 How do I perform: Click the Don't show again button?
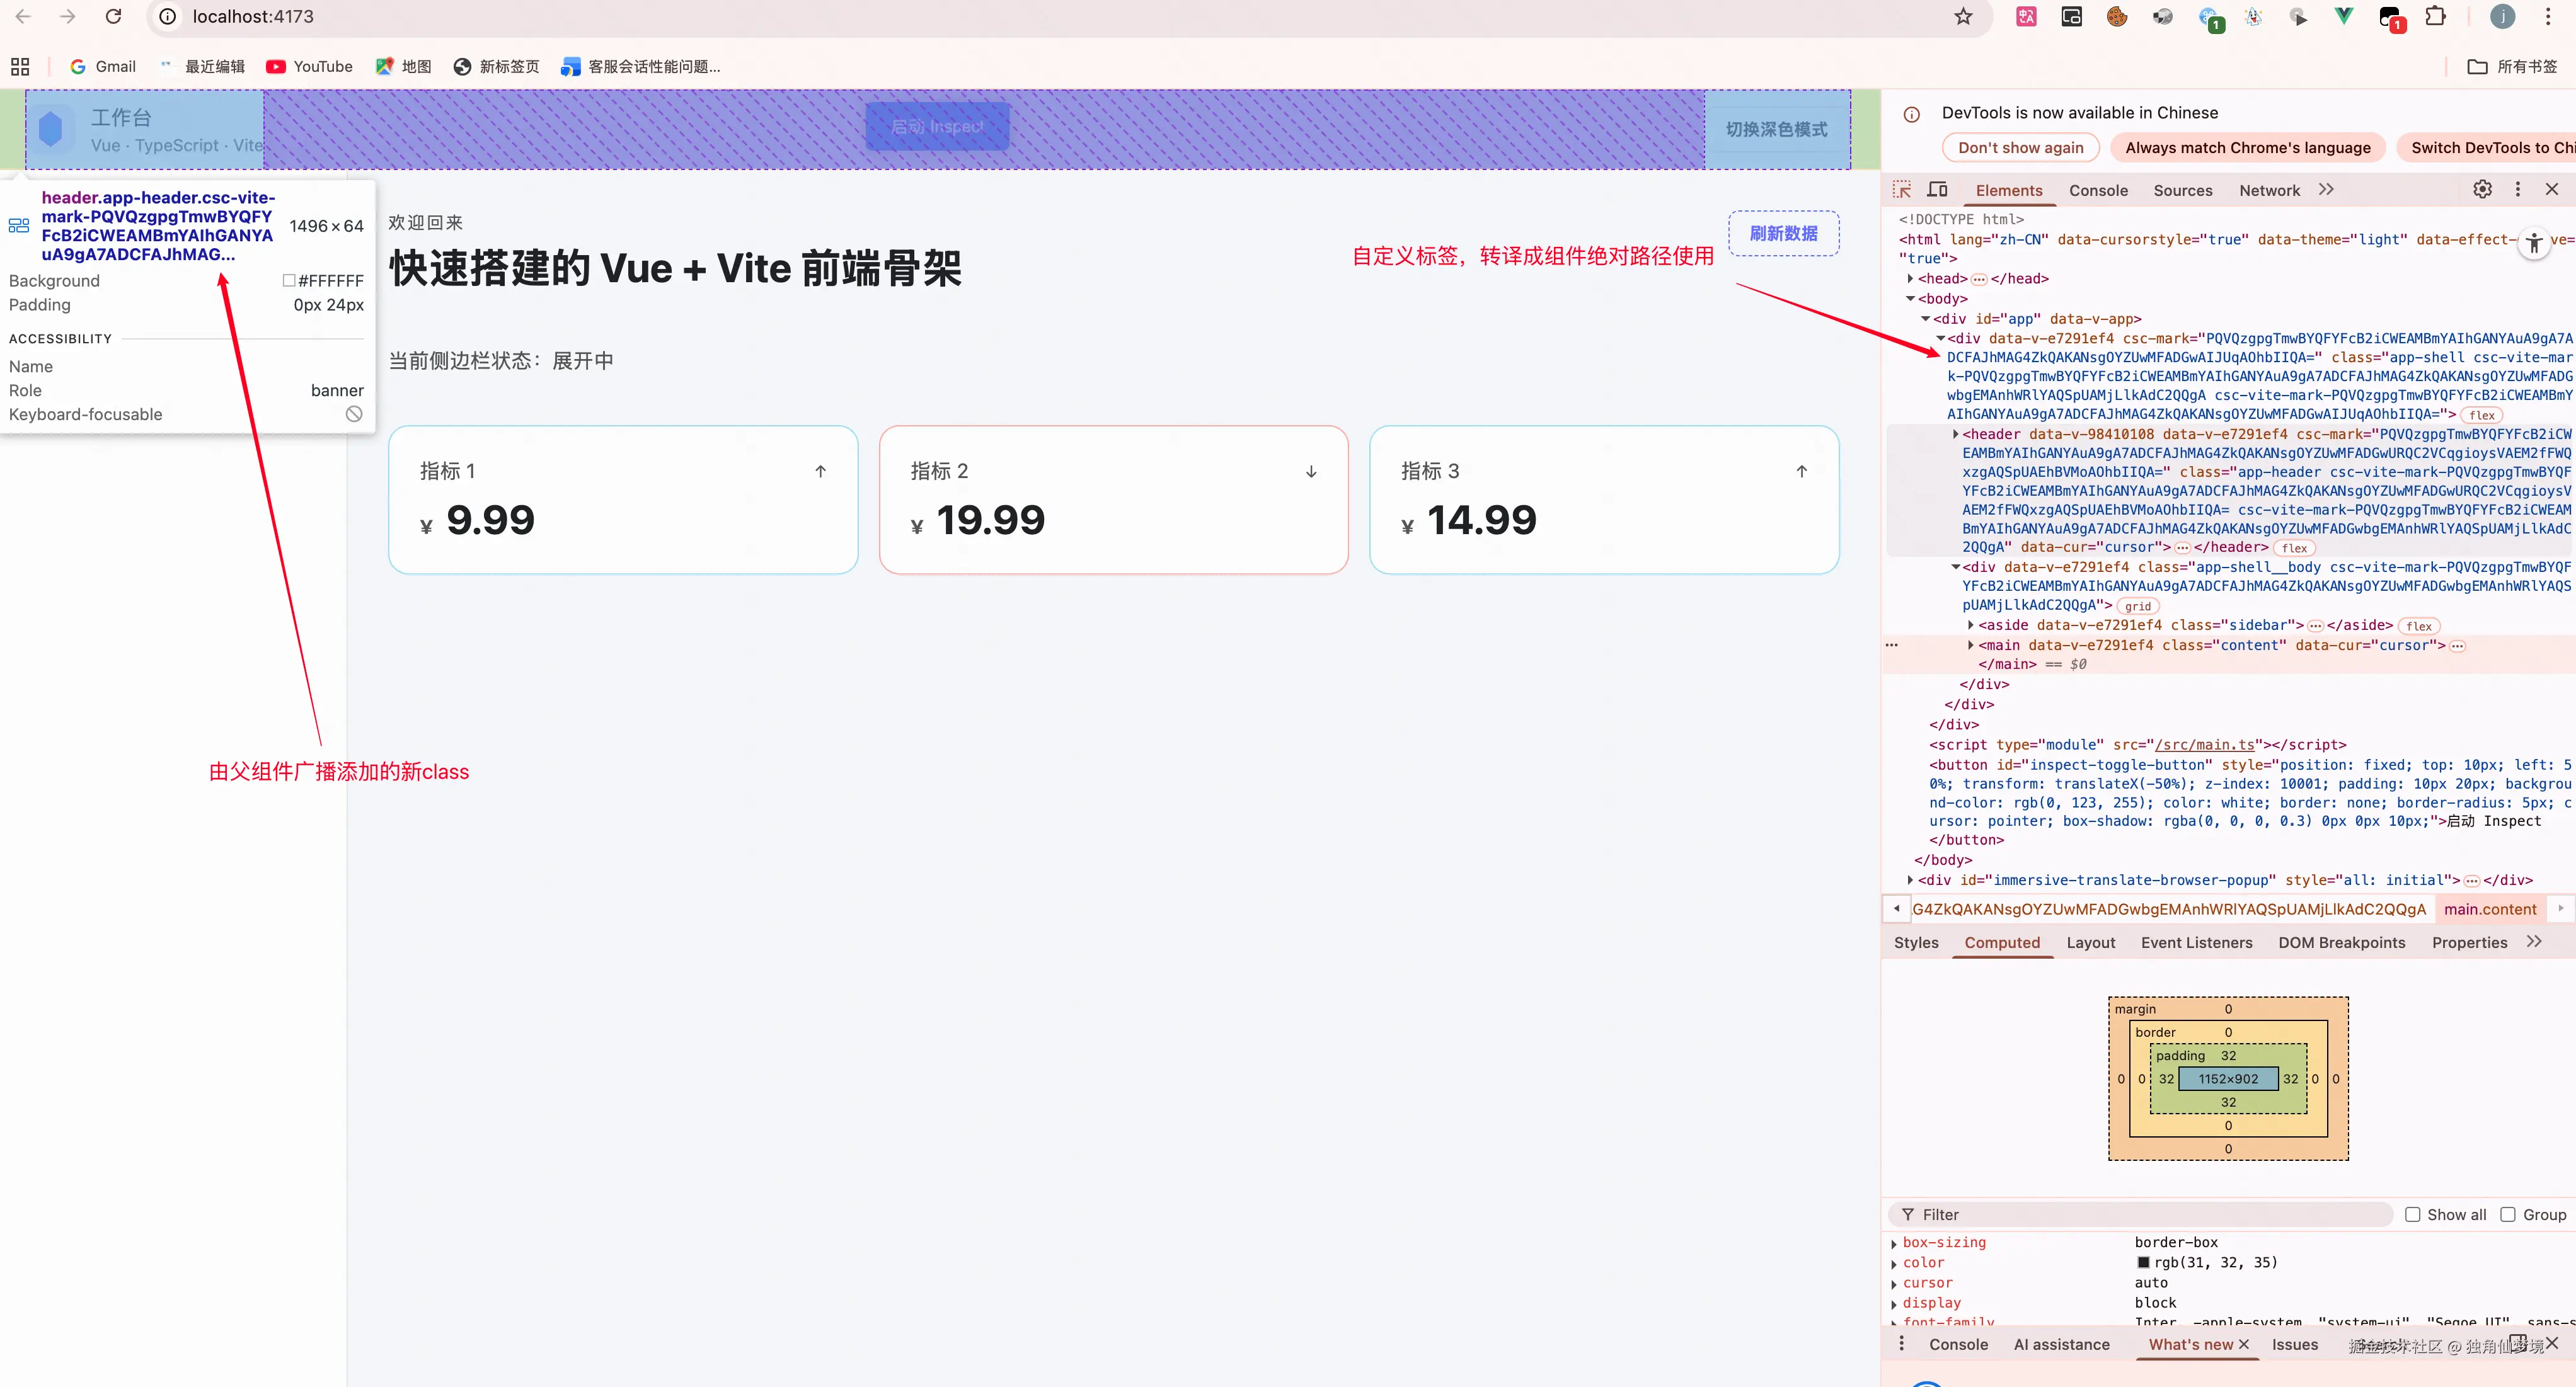(2020, 148)
